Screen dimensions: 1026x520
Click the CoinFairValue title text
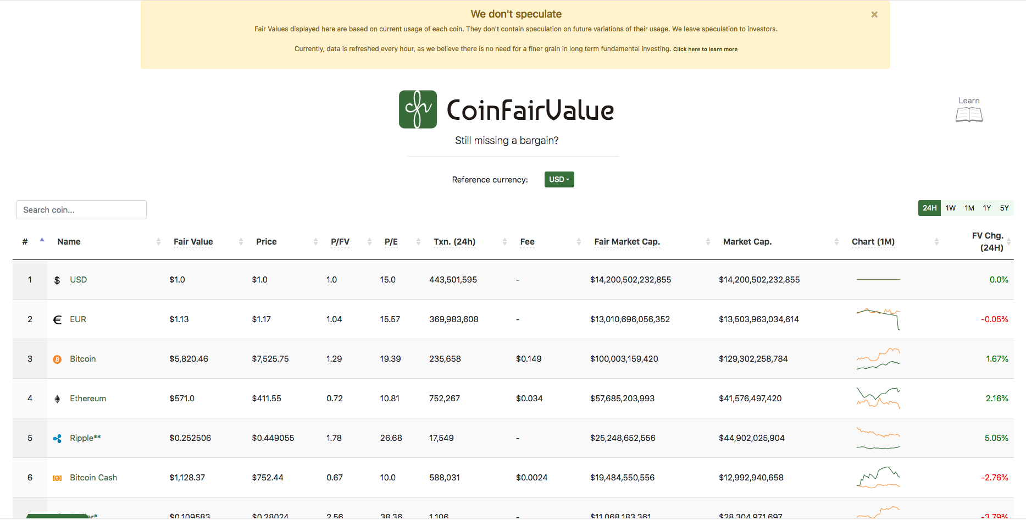point(530,110)
